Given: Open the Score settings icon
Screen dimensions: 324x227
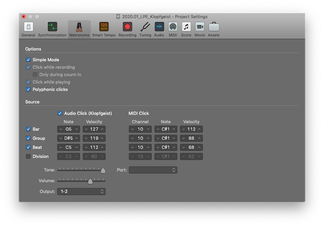Looking at the screenshot, I should click(x=186, y=27).
